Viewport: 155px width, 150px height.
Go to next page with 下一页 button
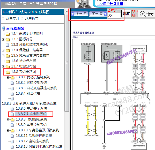[98, 14]
